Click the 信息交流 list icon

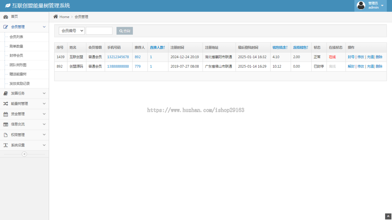6,125
